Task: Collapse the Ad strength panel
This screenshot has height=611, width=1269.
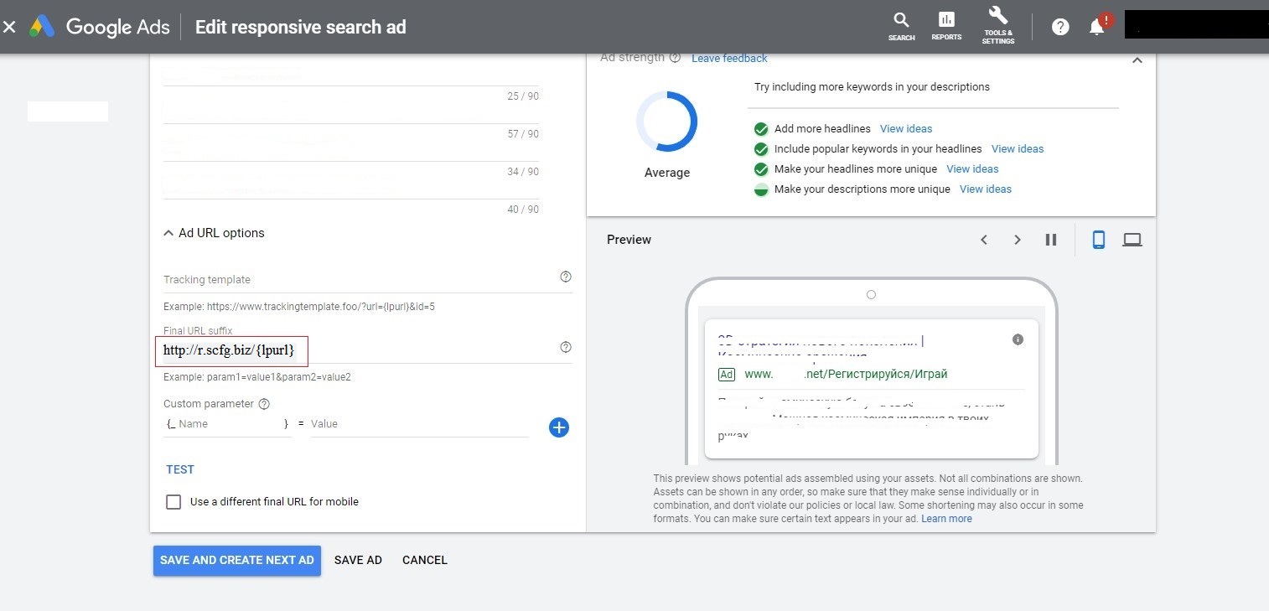Action: pos(1137,60)
